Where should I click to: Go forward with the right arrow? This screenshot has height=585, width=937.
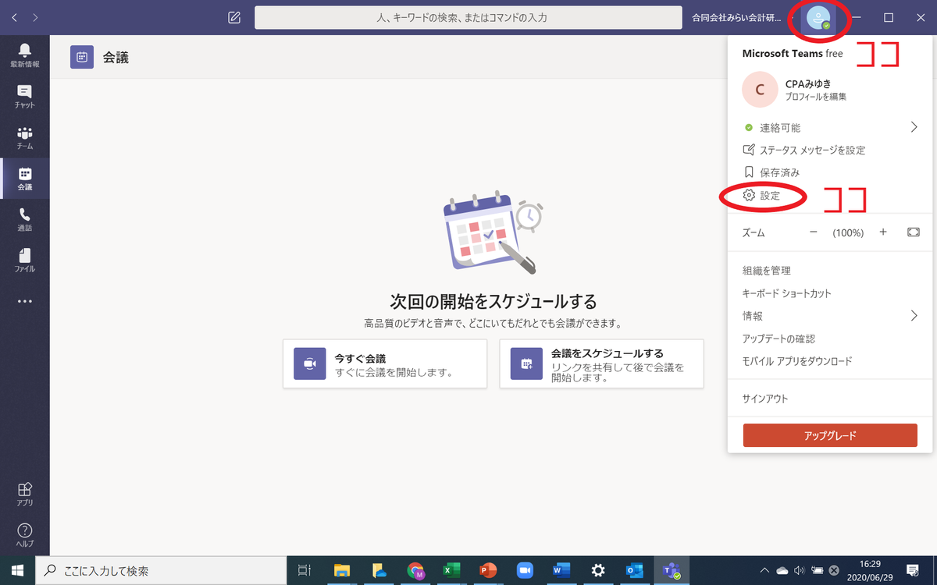pyautogui.click(x=36, y=17)
